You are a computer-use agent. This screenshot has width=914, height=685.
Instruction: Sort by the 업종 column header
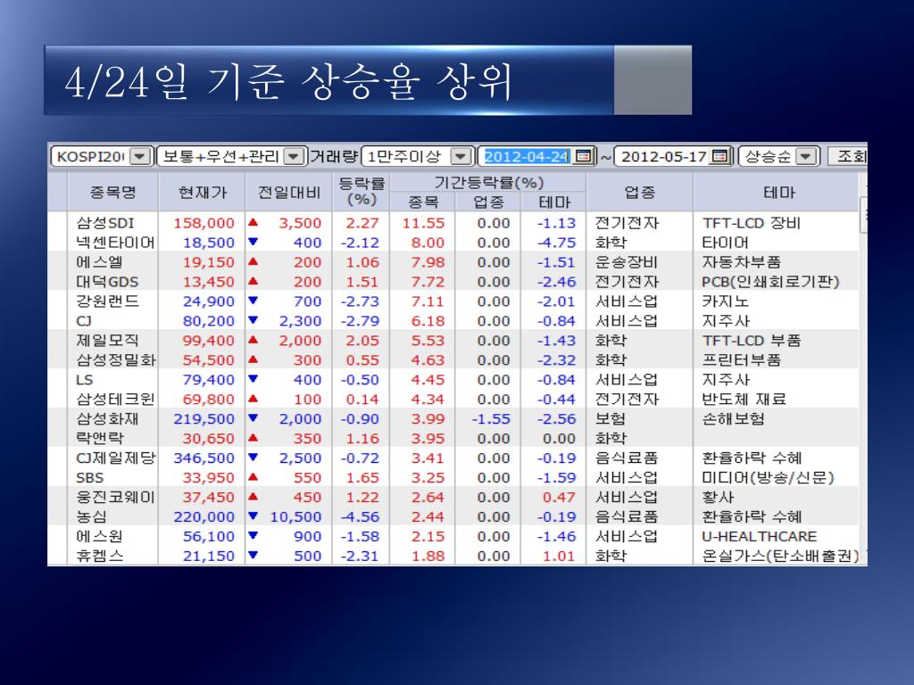[x=639, y=192]
